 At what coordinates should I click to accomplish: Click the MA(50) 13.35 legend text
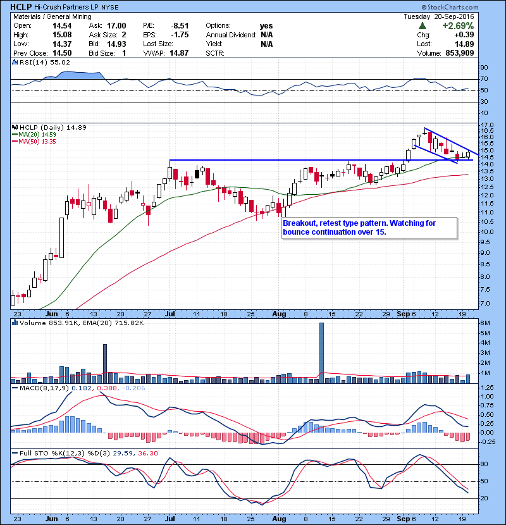click(37, 142)
